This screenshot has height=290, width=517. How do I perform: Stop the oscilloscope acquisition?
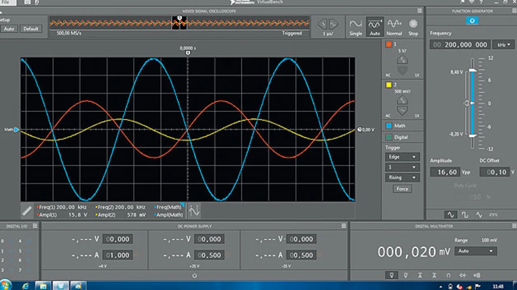[413, 27]
